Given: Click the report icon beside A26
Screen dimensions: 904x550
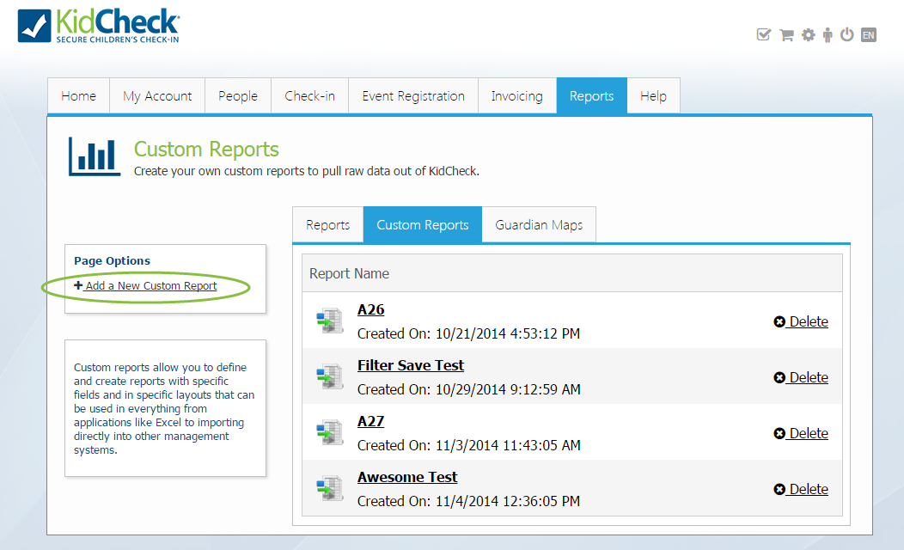Looking at the screenshot, I should coord(330,319).
